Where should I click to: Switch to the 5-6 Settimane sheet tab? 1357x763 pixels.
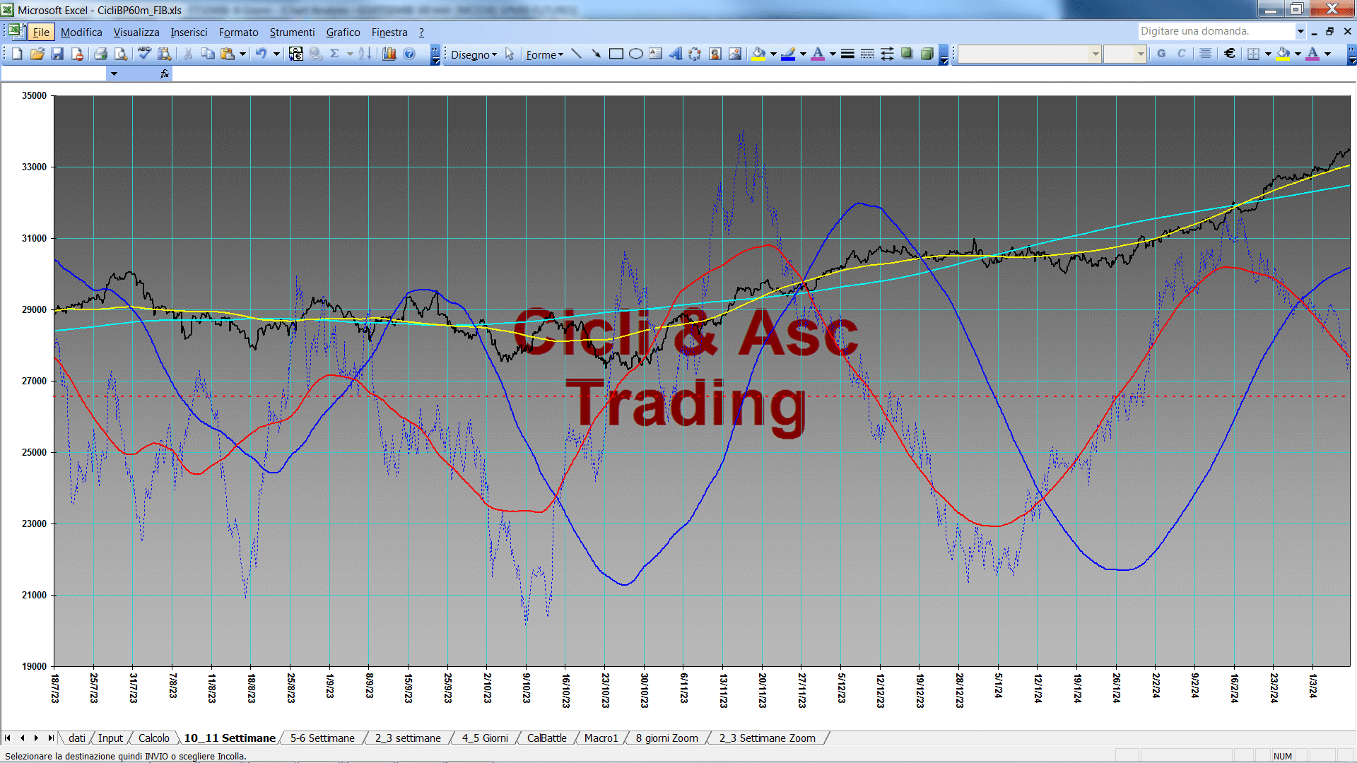click(322, 738)
